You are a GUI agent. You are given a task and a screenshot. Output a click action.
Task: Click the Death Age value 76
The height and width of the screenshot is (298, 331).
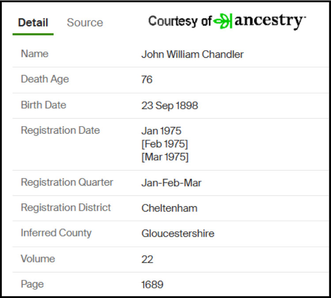pyautogui.click(x=147, y=80)
